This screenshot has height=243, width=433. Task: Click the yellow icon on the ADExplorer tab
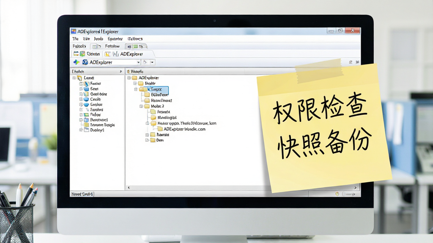click(x=108, y=54)
